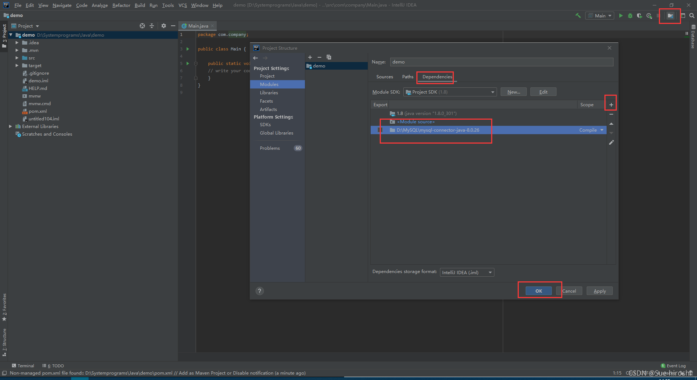Open Main run configuration dropdown
The height and width of the screenshot is (380, 697).
click(599, 16)
